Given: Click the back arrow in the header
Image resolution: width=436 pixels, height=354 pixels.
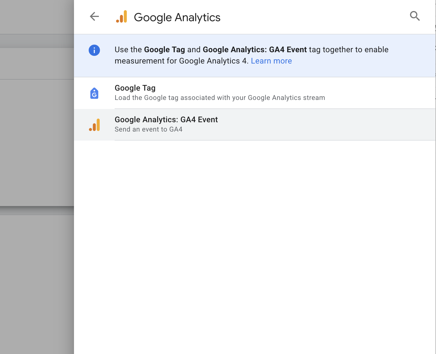Looking at the screenshot, I should [x=94, y=17].
